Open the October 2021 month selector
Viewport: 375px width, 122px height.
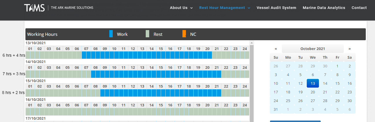click(313, 49)
